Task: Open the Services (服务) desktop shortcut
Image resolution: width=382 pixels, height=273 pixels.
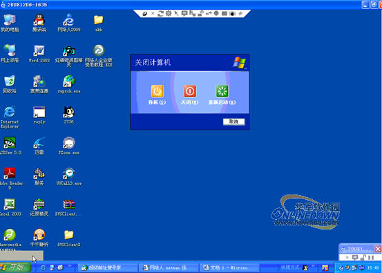Action: (x=39, y=176)
